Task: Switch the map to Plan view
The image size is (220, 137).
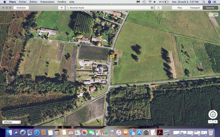Action: pyautogui.click(x=180, y=8)
